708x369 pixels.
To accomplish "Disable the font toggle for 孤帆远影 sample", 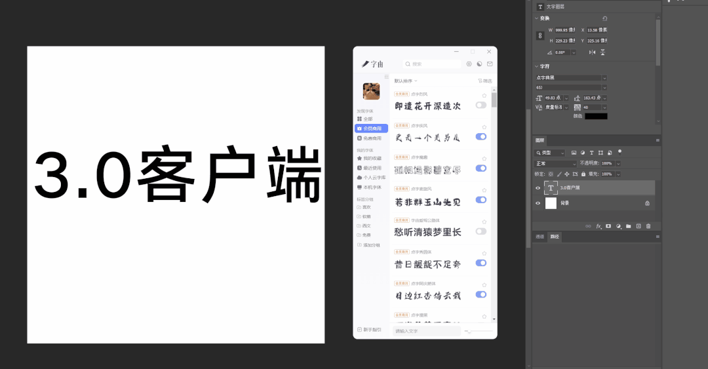I will click(x=481, y=168).
